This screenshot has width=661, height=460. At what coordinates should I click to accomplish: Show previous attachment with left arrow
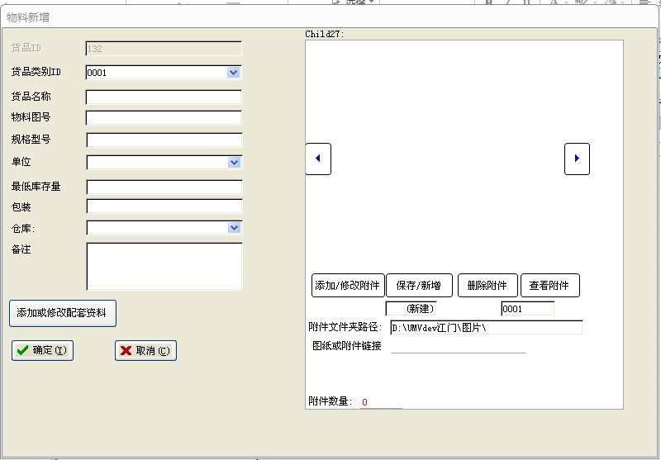tap(318, 159)
